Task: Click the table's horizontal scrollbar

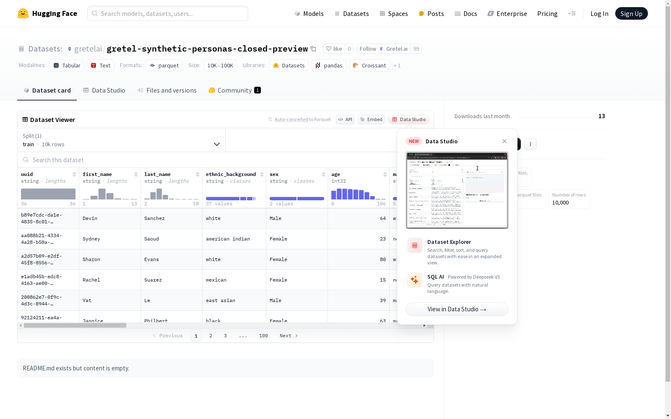Action: click(75, 325)
